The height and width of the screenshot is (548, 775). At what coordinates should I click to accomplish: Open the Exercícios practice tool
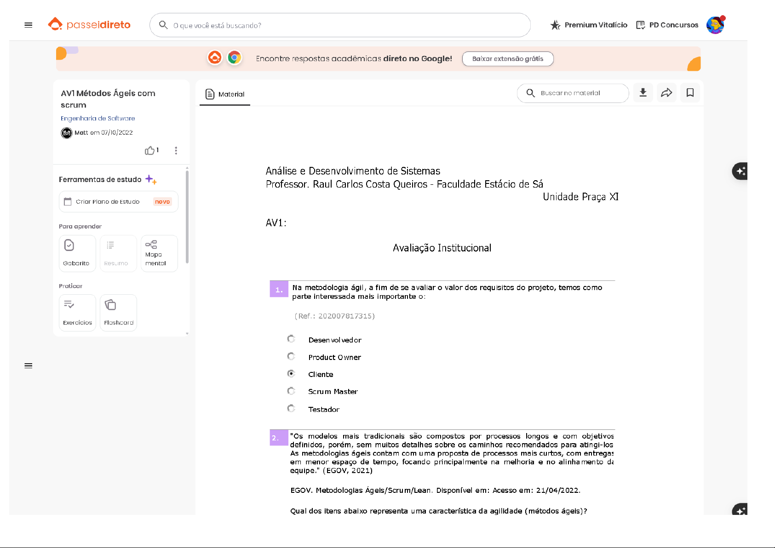pos(77,313)
